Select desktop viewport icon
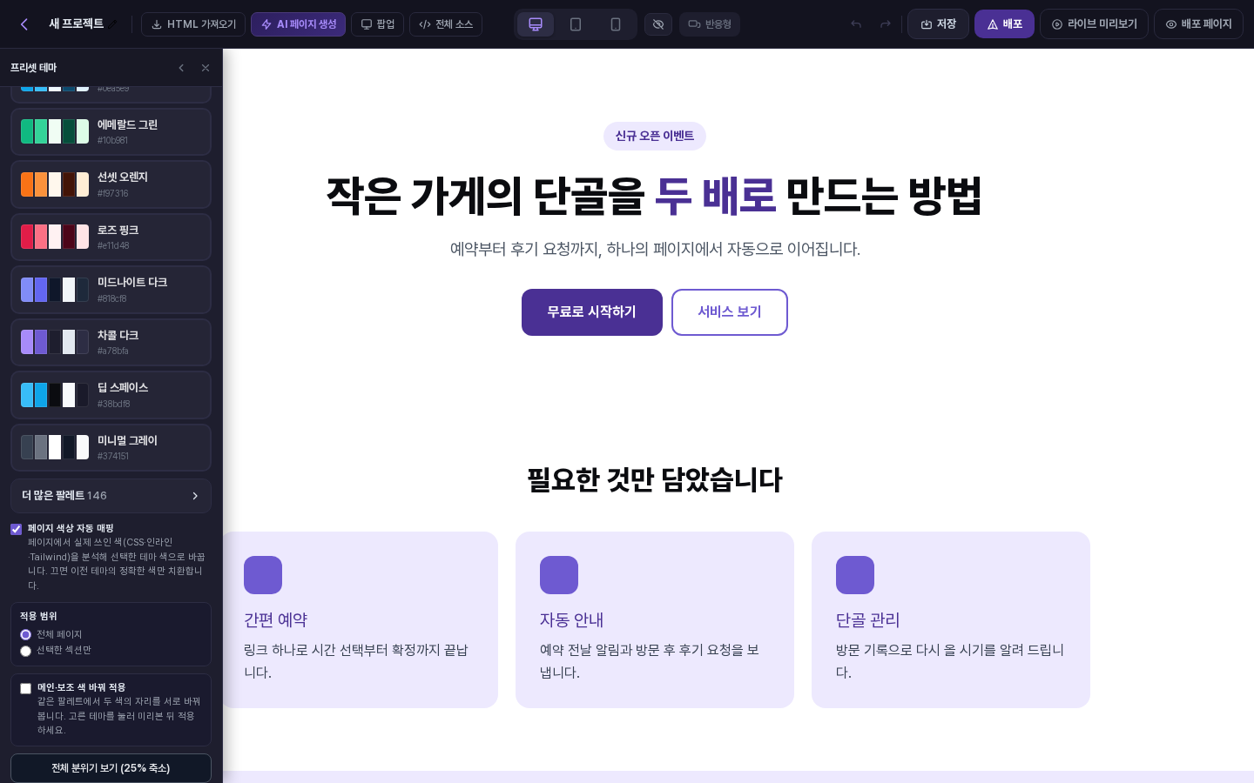The image size is (1254, 783). coord(536,24)
